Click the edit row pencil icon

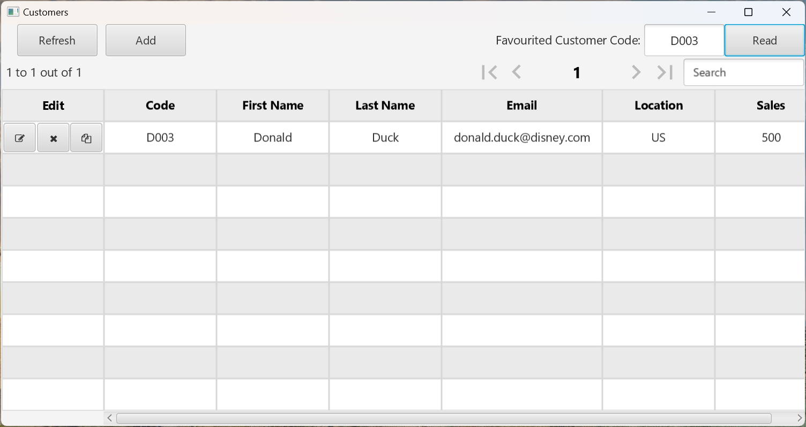tap(20, 138)
